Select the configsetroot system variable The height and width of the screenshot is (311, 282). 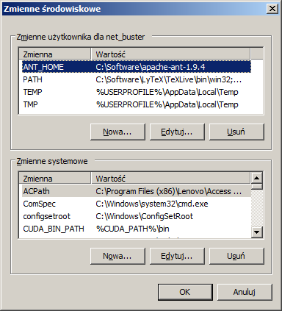coord(137,216)
